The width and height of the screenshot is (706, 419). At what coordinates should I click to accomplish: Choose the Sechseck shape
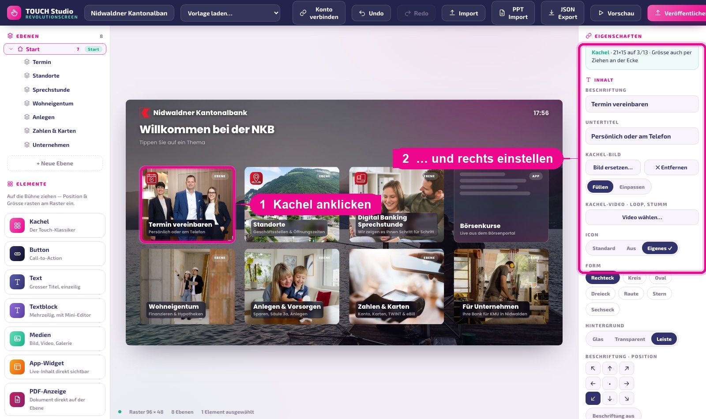coord(602,310)
